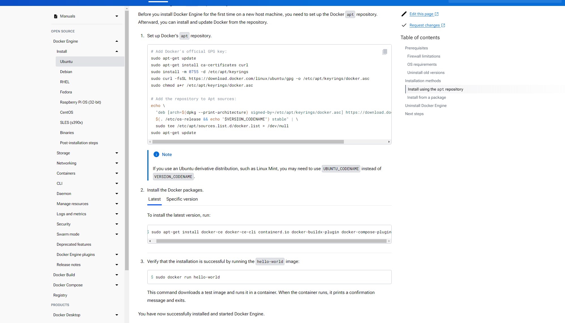Screen dimensions: 565x323
Task: Expand the Manage resources section
Action: tap(117, 204)
